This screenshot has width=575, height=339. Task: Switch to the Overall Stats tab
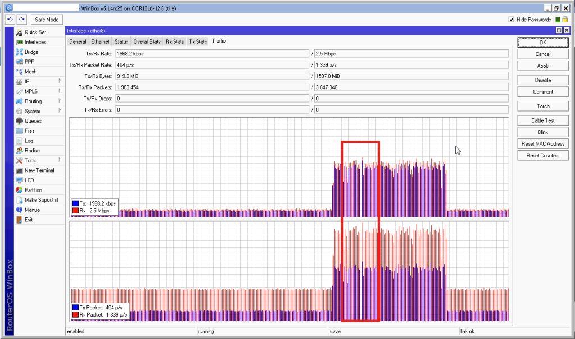point(147,41)
